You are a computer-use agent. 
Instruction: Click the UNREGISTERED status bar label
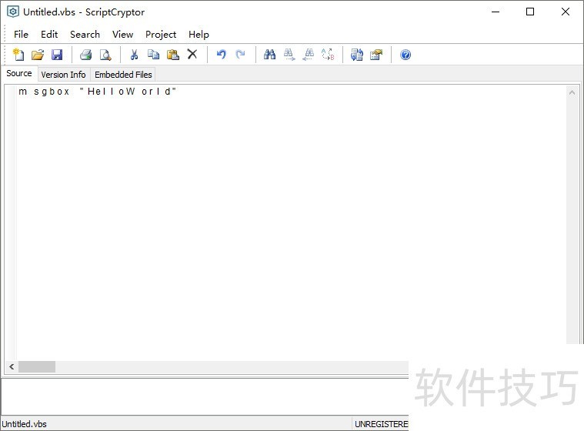pyautogui.click(x=381, y=424)
